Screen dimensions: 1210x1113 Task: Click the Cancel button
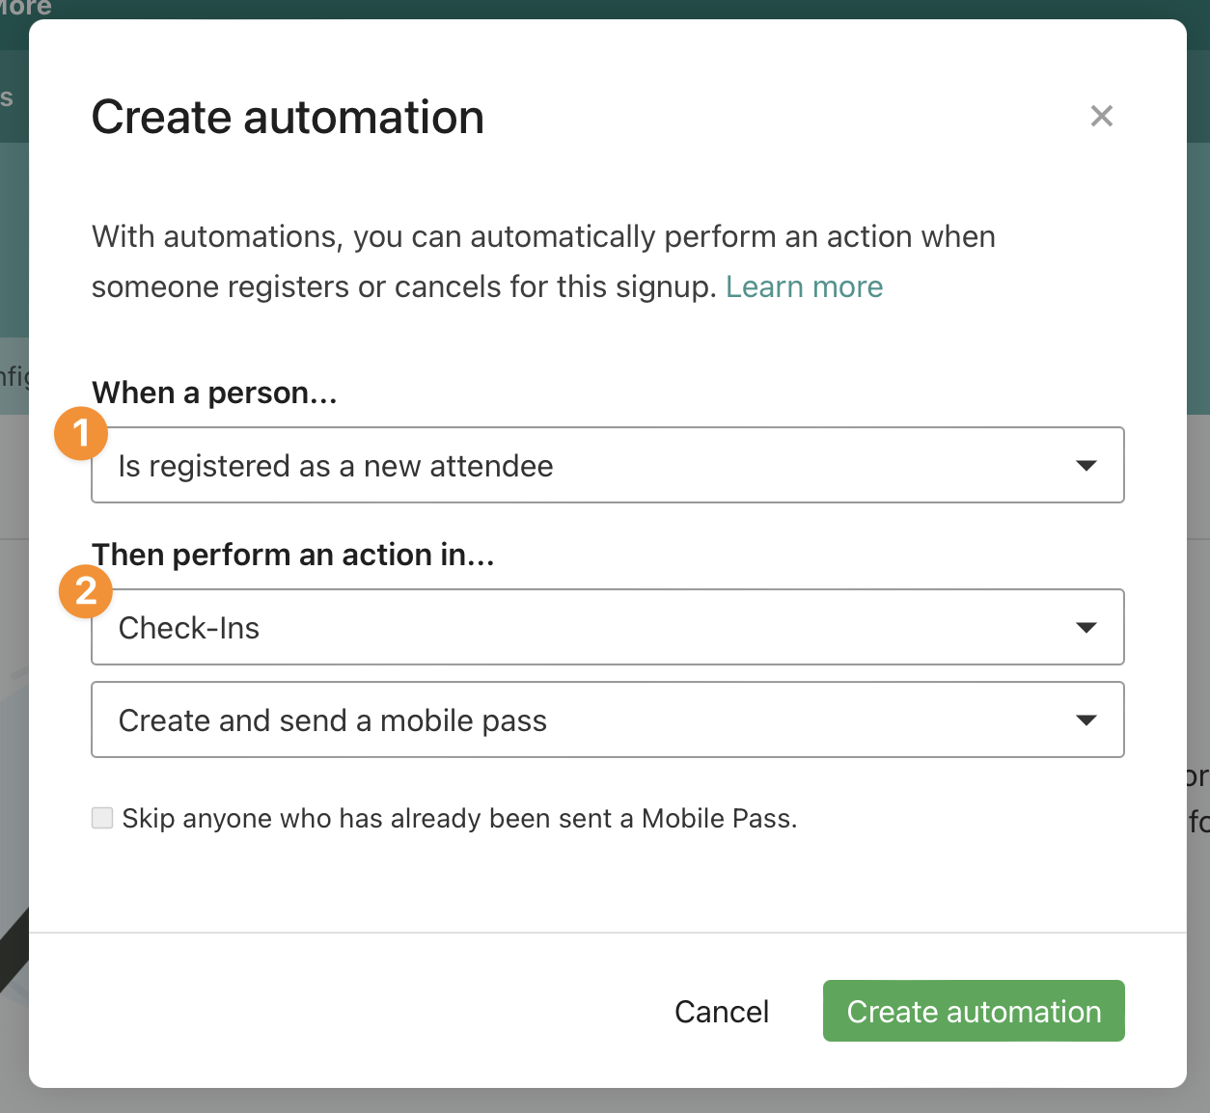[x=722, y=1011]
